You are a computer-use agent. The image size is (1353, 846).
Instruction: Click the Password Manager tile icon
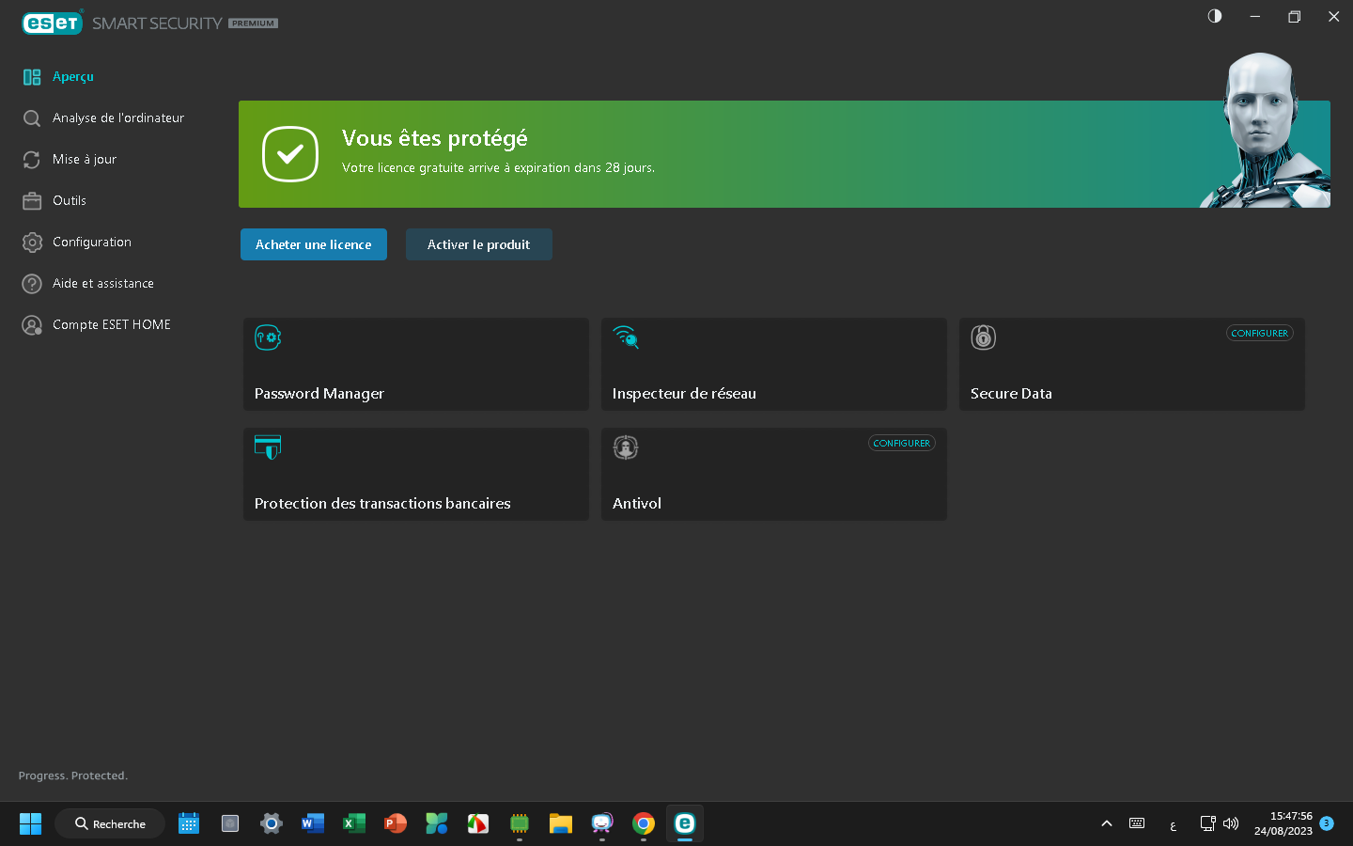[x=268, y=337]
